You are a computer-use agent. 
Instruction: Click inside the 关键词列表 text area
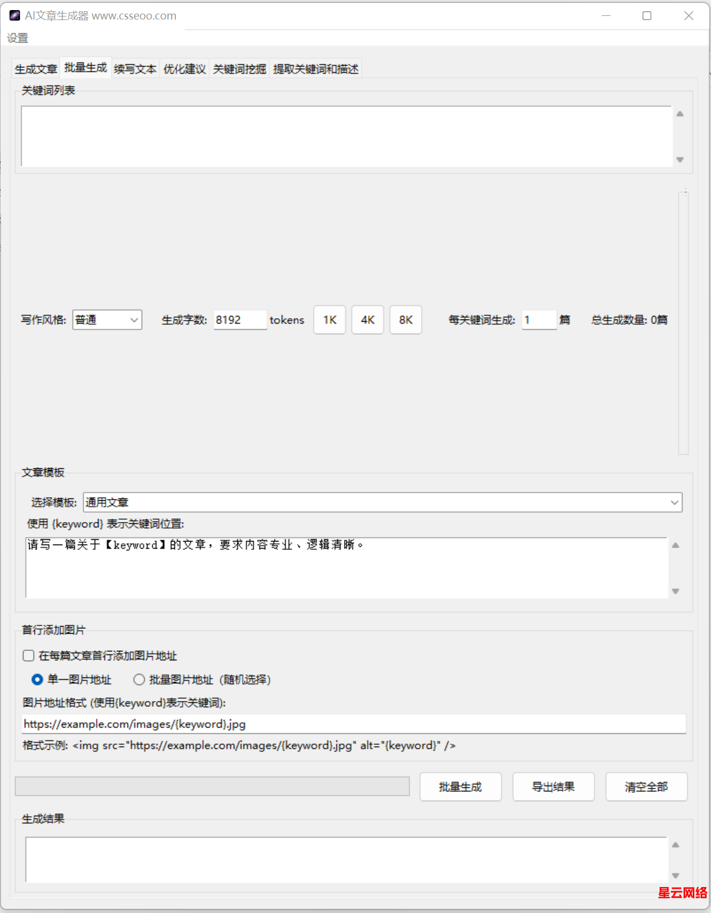[x=346, y=136]
